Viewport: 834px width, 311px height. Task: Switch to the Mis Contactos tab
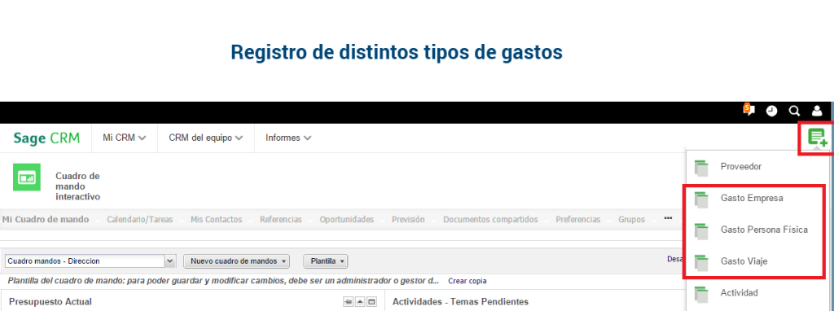tap(217, 219)
